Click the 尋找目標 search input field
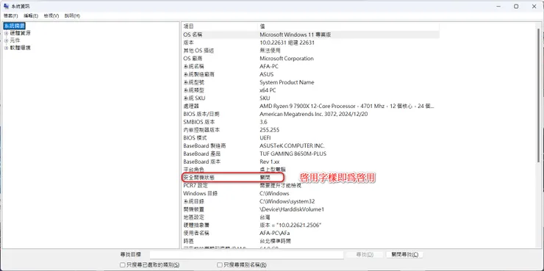 point(247,255)
